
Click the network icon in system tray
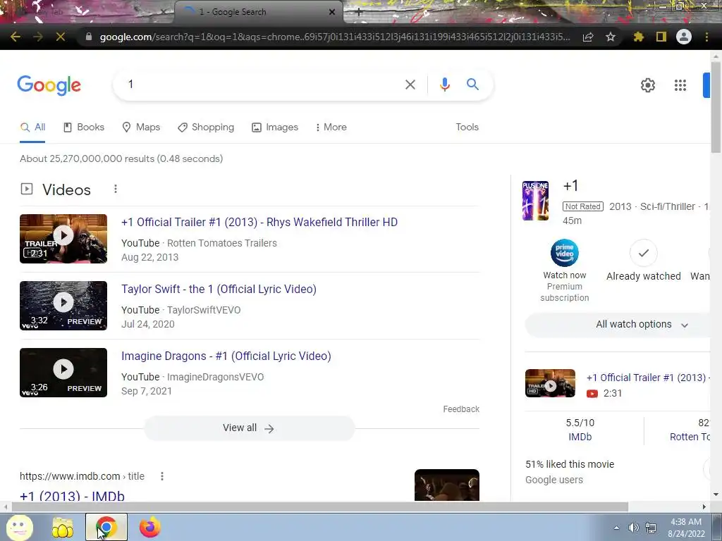(x=651, y=528)
